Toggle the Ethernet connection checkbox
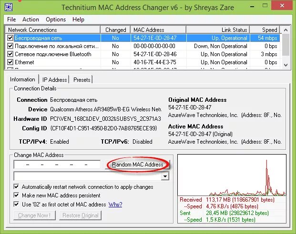 pyautogui.click(x=10, y=62)
